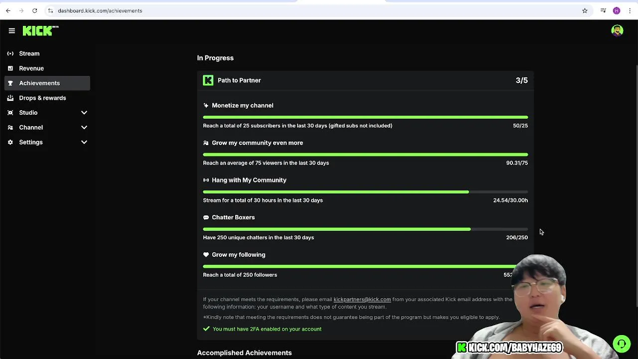Click the Achievements trophy icon

[10, 83]
